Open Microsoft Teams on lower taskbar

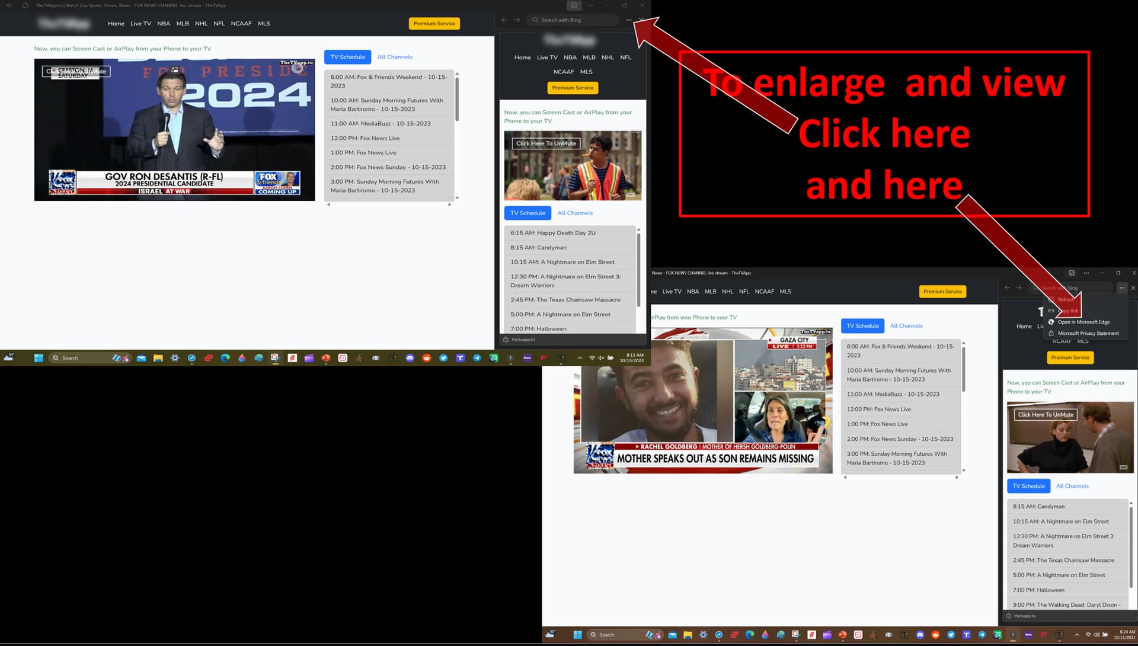966,635
